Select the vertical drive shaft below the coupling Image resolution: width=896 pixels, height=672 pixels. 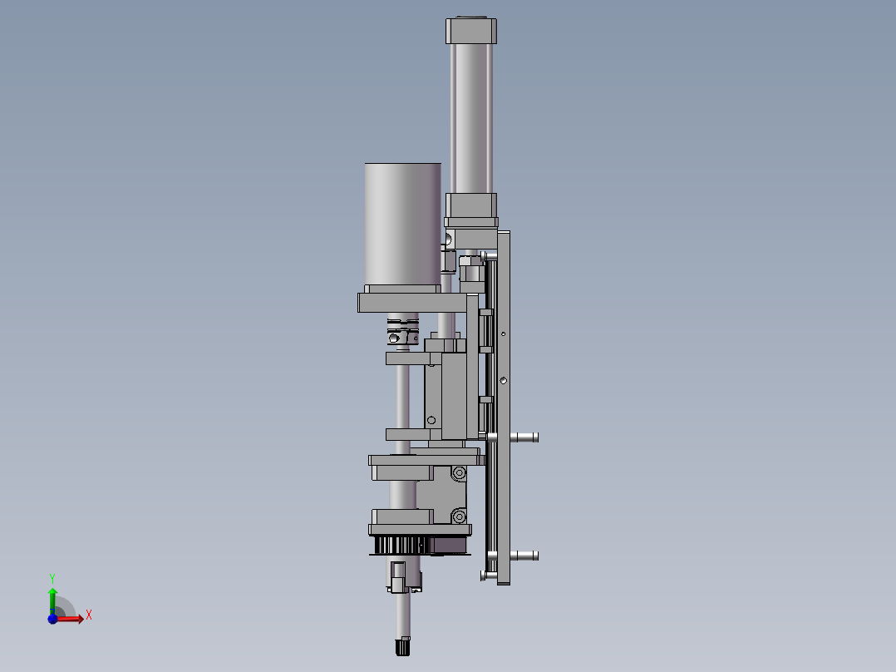(x=402, y=399)
